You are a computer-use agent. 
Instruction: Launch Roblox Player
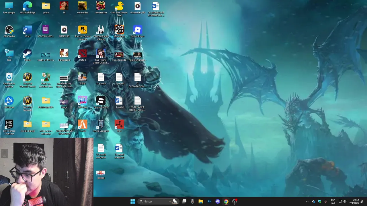pyautogui.click(x=137, y=31)
